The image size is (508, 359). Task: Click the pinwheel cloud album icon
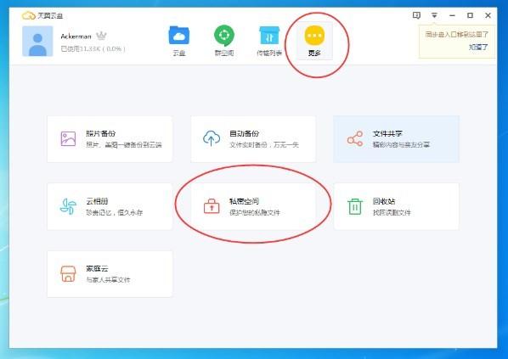68,206
